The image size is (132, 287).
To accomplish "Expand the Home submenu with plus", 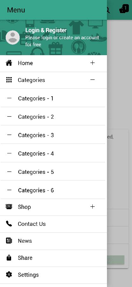I will (92, 63).
